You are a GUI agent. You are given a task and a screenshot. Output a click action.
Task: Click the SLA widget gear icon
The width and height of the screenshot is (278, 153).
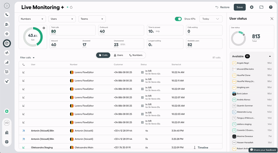point(44,28)
